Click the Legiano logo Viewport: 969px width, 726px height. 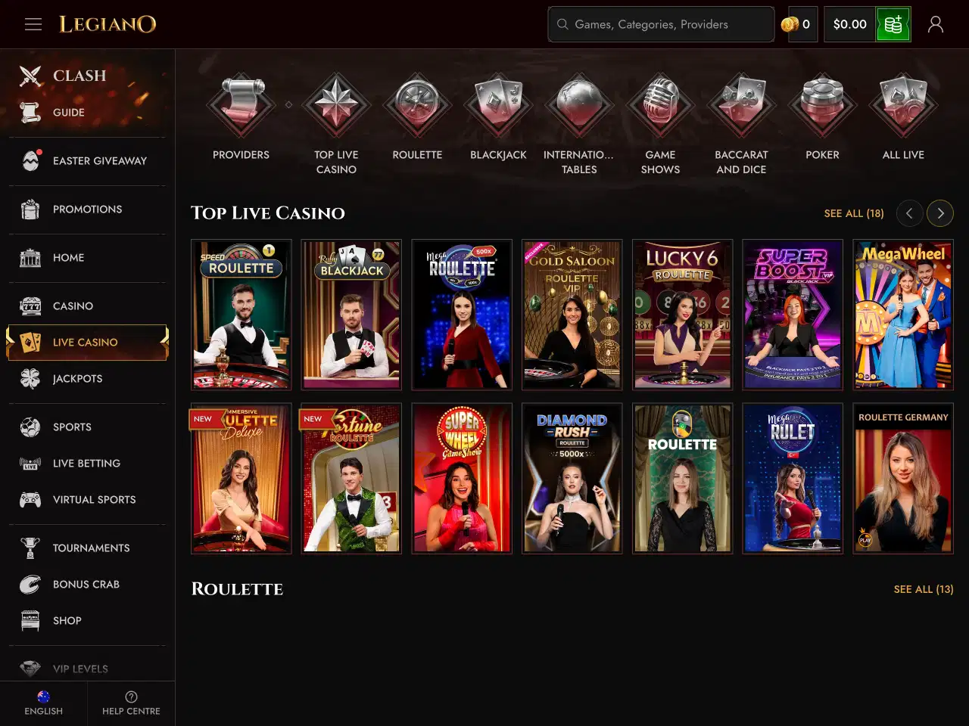pyautogui.click(x=107, y=24)
